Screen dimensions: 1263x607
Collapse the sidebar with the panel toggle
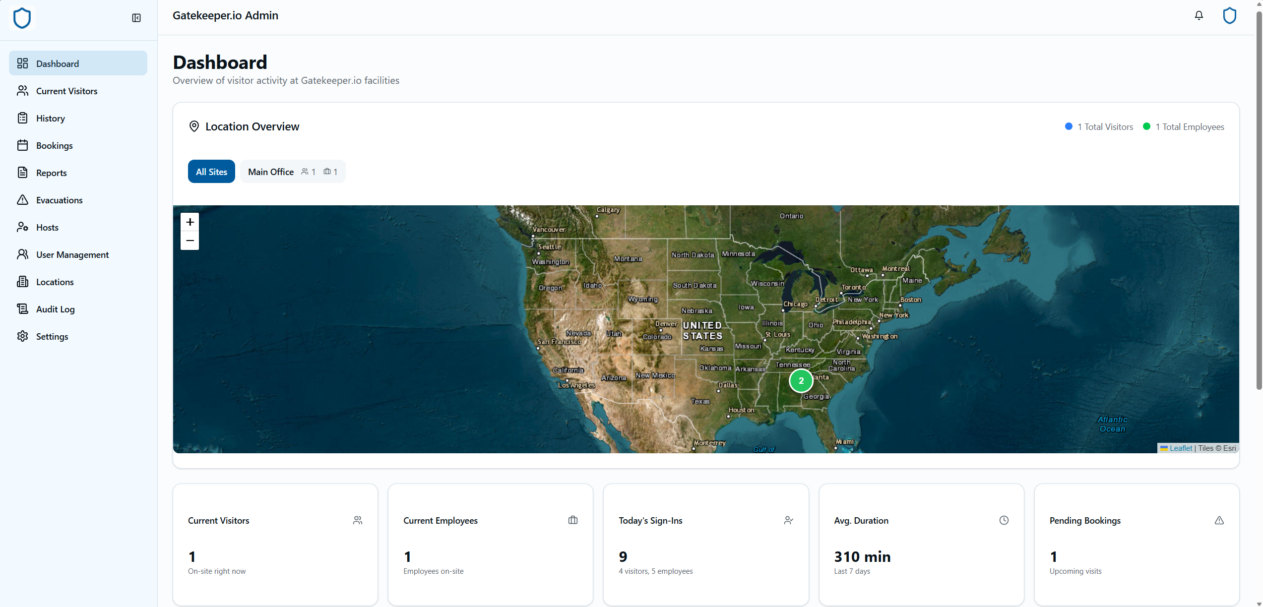[136, 18]
